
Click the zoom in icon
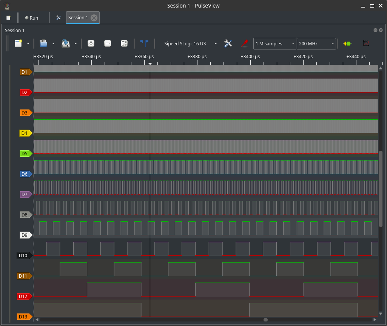91,43
